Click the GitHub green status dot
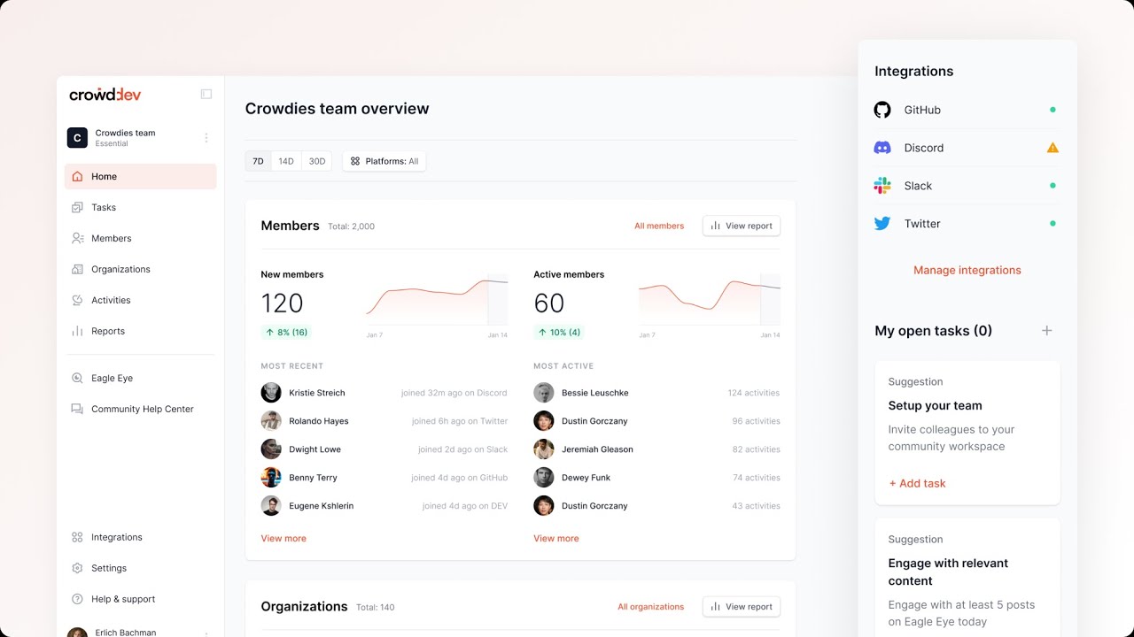 click(x=1052, y=110)
